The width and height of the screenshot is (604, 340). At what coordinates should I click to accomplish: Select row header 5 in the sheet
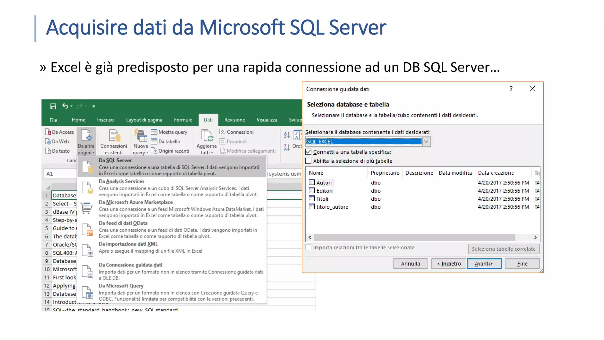pyautogui.click(x=47, y=228)
